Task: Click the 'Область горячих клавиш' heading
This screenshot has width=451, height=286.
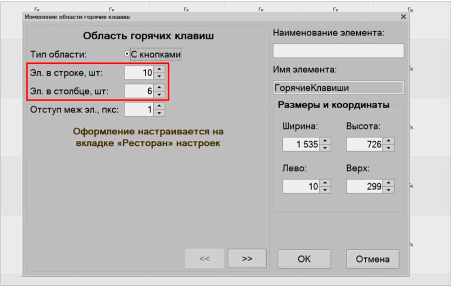Action: pyautogui.click(x=148, y=36)
